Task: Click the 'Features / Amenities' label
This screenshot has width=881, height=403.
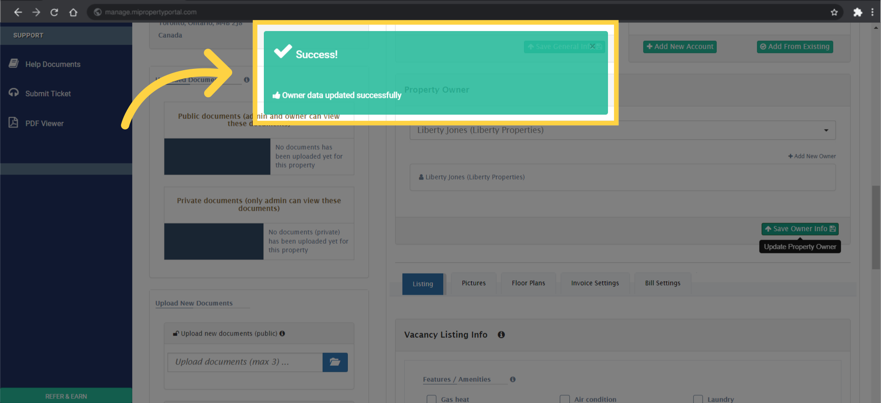Action: pos(457,380)
